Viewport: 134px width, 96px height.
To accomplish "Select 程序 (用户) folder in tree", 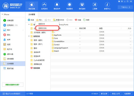I will pyautogui.click(x=36, y=44).
